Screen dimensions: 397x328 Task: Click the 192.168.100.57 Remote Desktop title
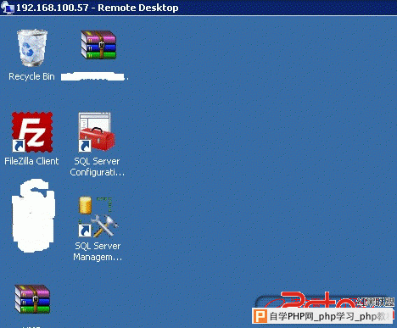coord(98,8)
